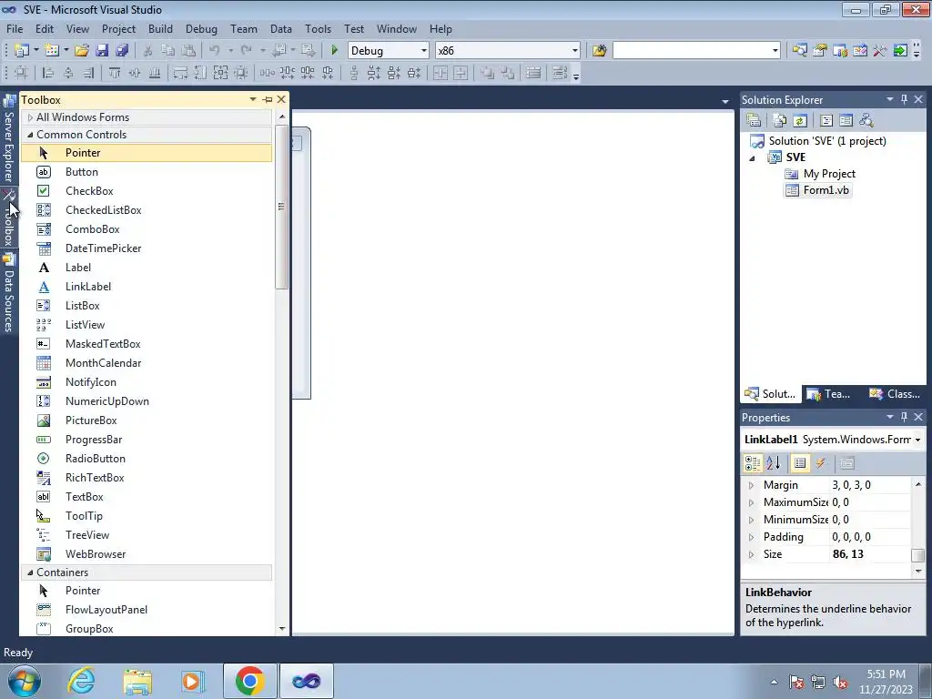Click Start Debugging green play icon
Image resolution: width=932 pixels, height=699 pixels.
[x=334, y=51]
